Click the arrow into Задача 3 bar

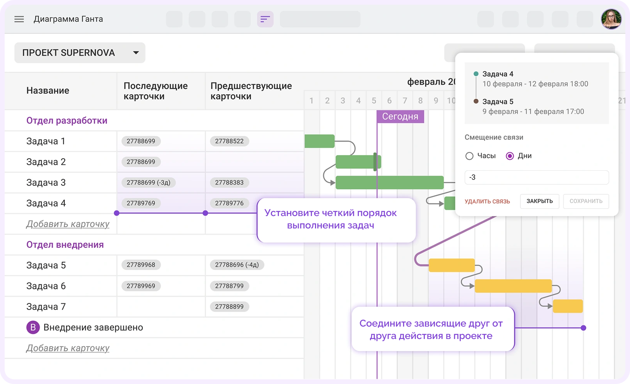click(x=332, y=182)
